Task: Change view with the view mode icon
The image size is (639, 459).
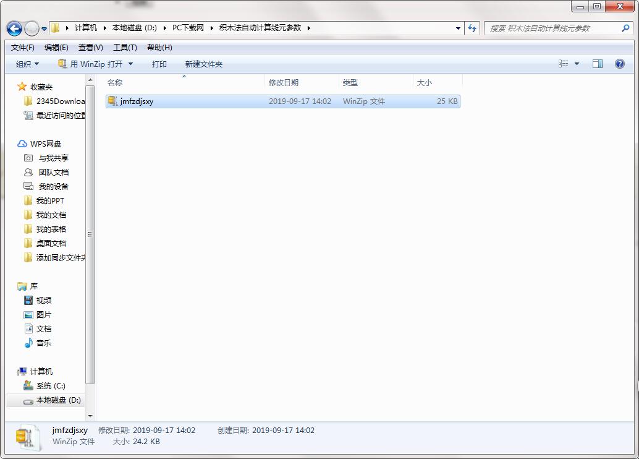Action: pyautogui.click(x=563, y=64)
